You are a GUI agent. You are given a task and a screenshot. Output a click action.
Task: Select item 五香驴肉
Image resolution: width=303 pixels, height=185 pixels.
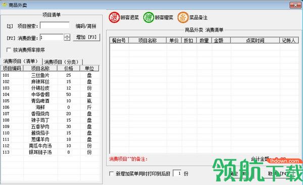click(x=40, y=127)
